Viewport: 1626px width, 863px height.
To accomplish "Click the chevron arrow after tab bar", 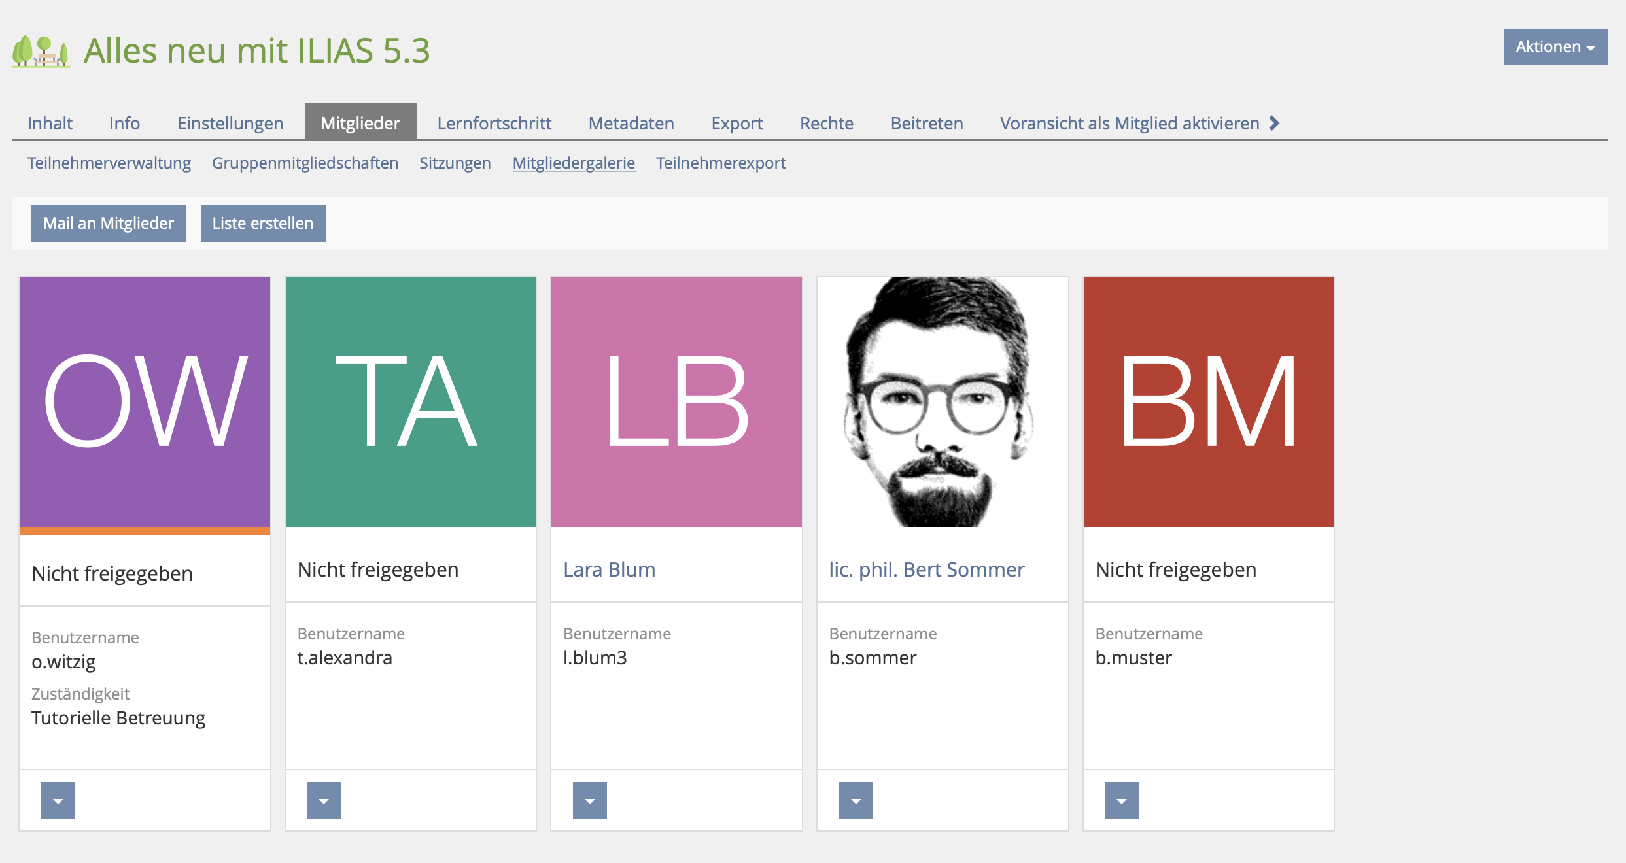I will coord(1274,123).
